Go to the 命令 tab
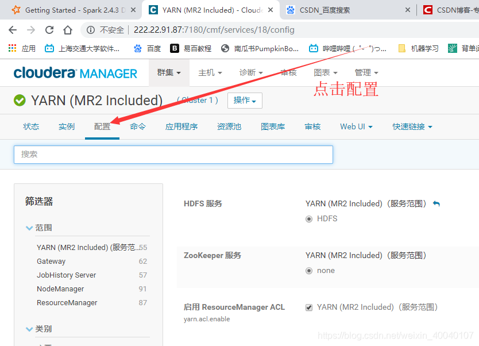This screenshot has height=346, width=479. (138, 126)
